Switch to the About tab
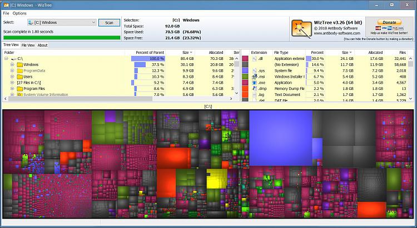Viewport: 417px width, 228px height. pyautogui.click(x=42, y=45)
